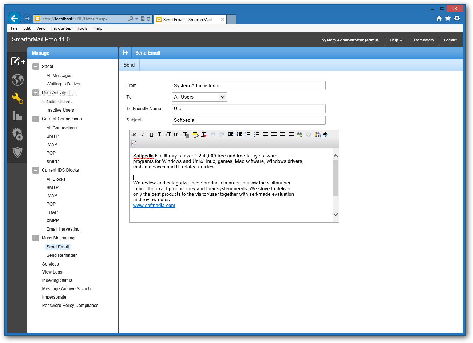This screenshot has height=343, width=473.
Task: Click the editor scrollbar down arrow
Action: tap(335, 215)
